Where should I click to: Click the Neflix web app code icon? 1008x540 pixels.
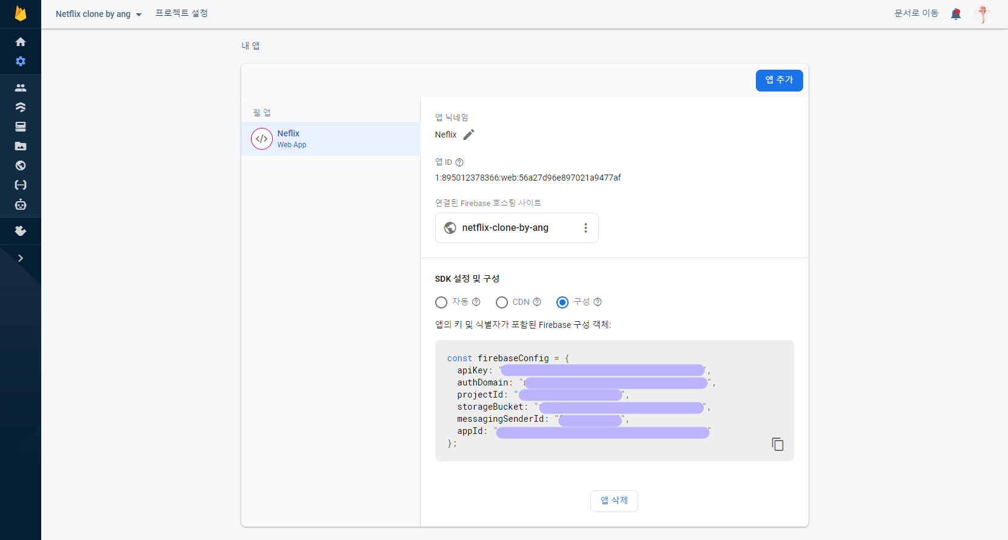[262, 139]
